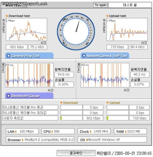The image size is (153, 157).
Task: Click the 75.1 kB/s download rate field
Action: point(38,47)
